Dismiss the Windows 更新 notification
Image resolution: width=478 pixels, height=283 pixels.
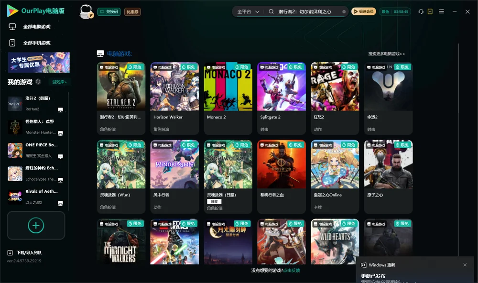465,265
